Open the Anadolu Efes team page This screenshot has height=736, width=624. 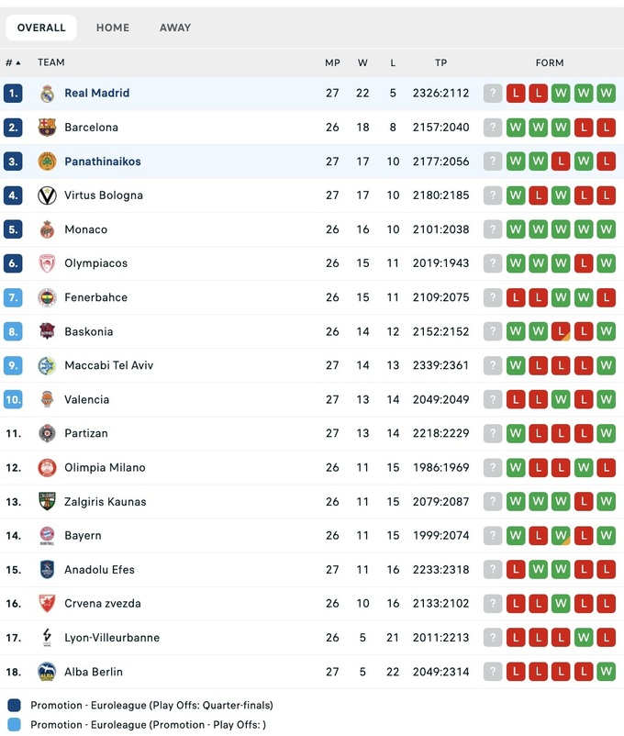pos(99,570)
